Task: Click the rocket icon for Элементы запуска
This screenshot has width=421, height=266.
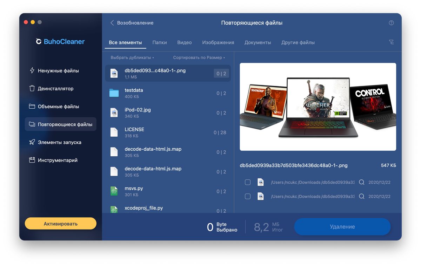Action: (32, 142)
